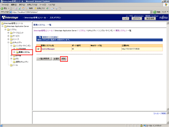Click the Interstage管理コンソール breadcrumb link
The height and width of the screenshot is (127, 169).
(x=43, y=31)
